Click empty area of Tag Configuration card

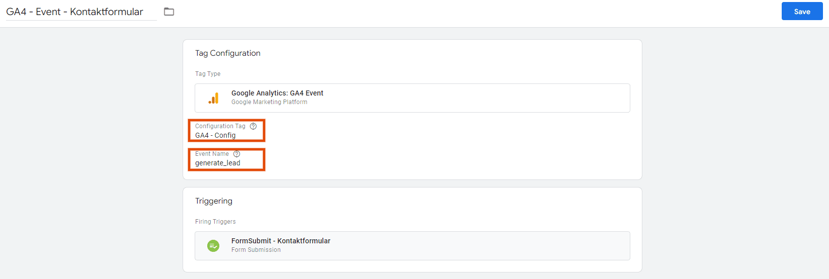click(453, 146)
